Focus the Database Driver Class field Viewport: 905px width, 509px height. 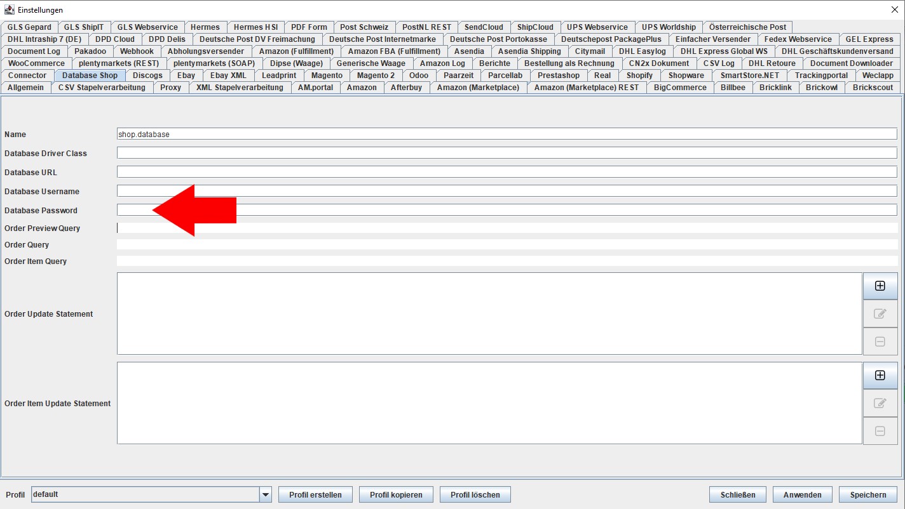(x=507, y=153)
